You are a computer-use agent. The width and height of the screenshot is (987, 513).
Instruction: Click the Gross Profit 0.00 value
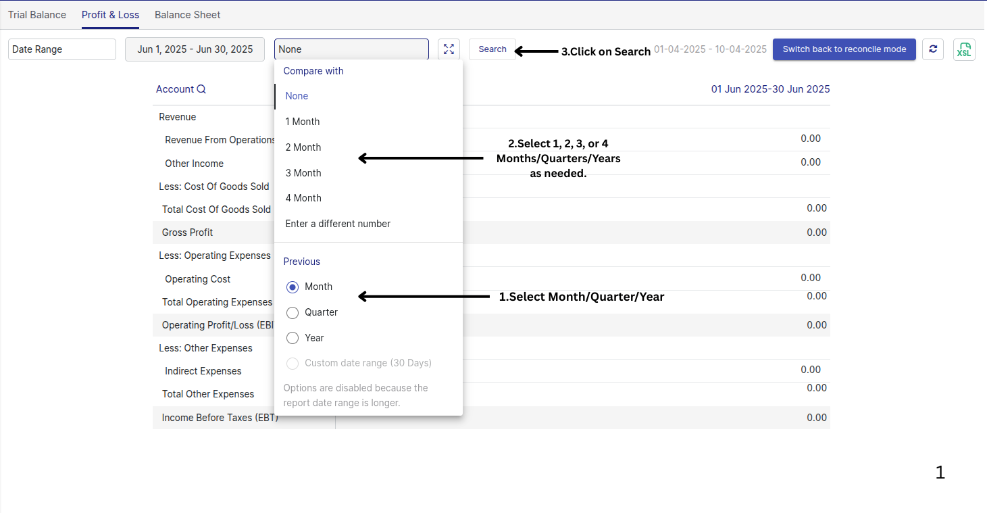(x=817, y=233)
